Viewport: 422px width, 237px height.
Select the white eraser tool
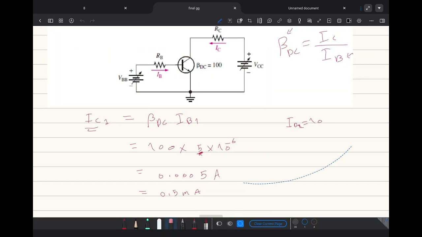tap(159, 224)
